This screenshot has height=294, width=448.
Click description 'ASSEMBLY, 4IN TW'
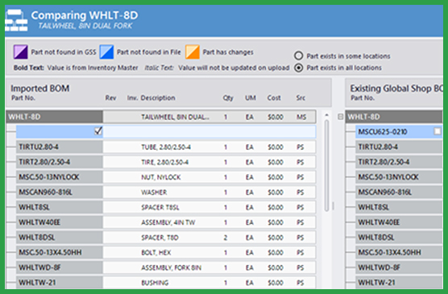(x=168, y=222)
